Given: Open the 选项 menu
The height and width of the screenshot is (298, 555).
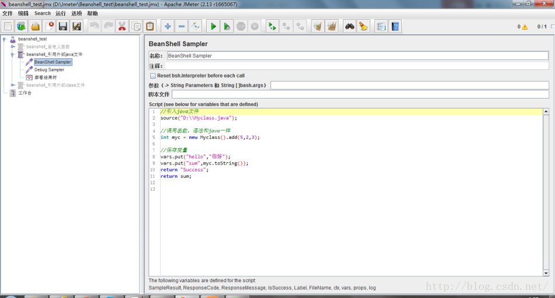Looking at the screenshot, I should 77,13.
